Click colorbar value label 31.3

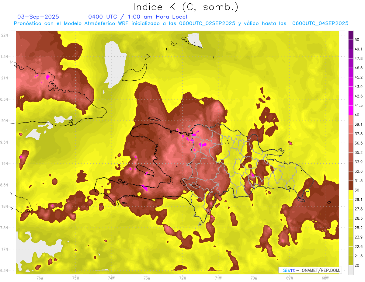click(359, 181)
